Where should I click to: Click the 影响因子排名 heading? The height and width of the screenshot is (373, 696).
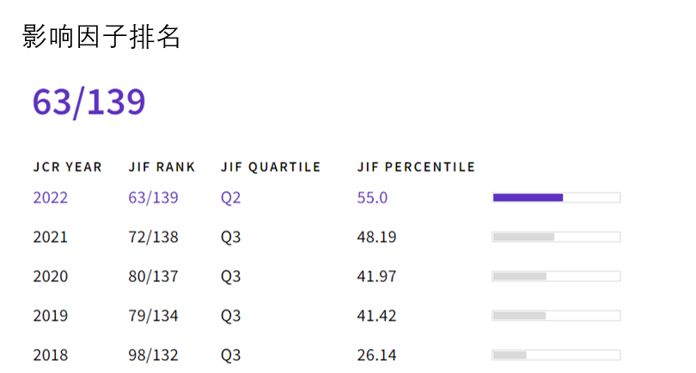click(101, 36)
